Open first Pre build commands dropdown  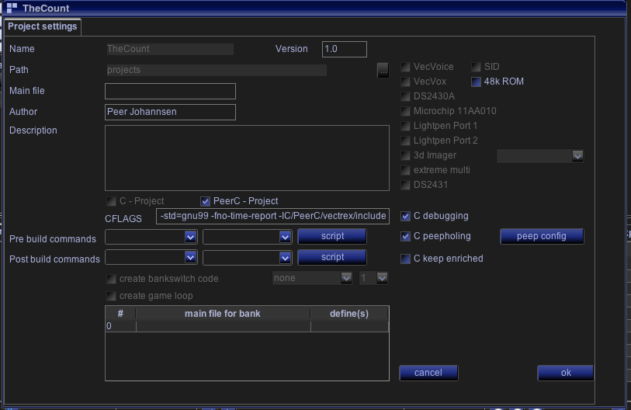point(190,236)
